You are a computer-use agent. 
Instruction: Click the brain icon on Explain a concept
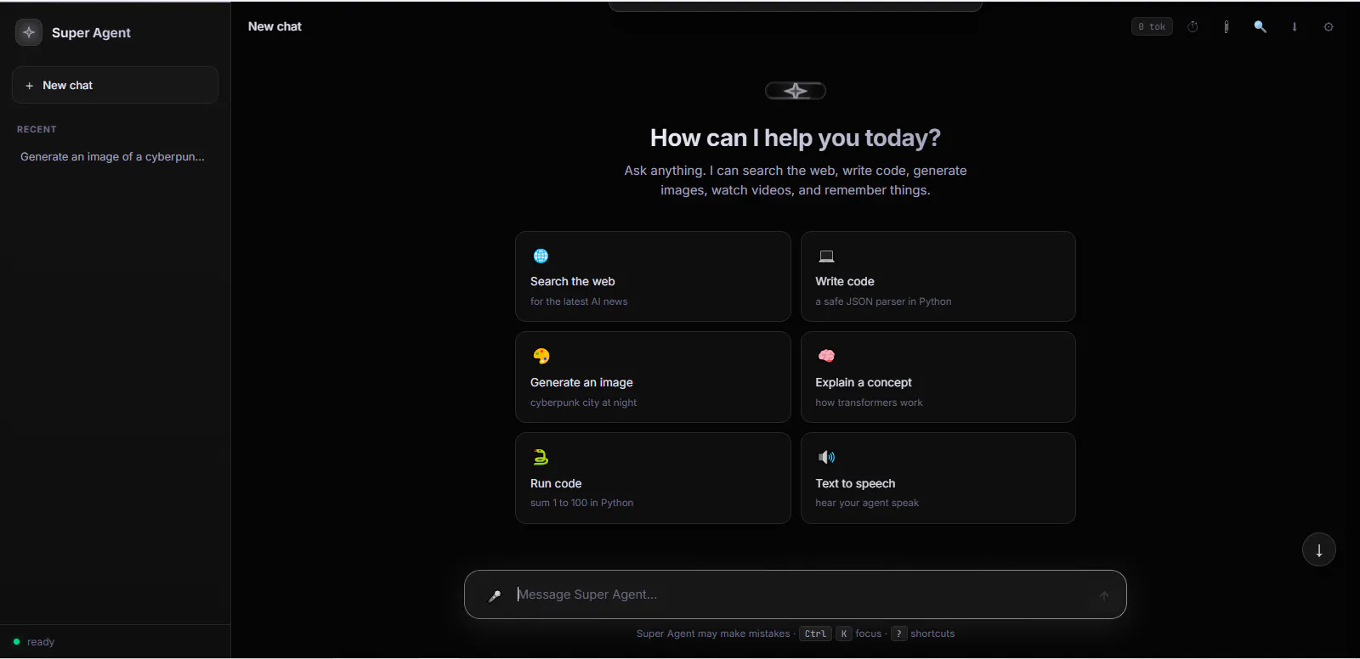point(826,356)
